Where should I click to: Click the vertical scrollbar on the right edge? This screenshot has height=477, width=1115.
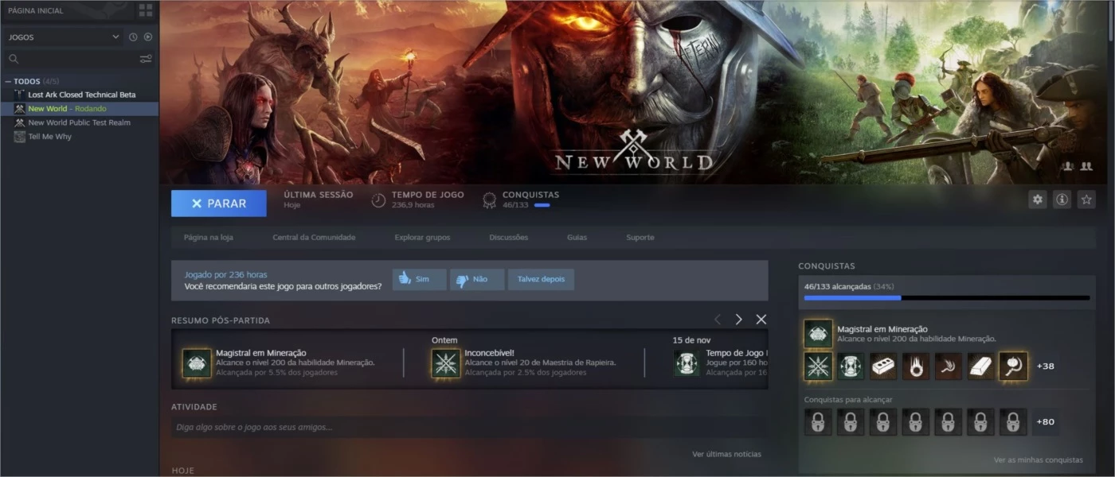coord(1111,20)
